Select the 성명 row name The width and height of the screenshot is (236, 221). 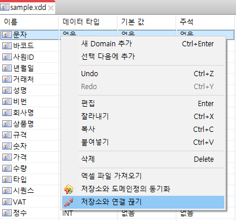pyautogui.click(x=20, y=90)
